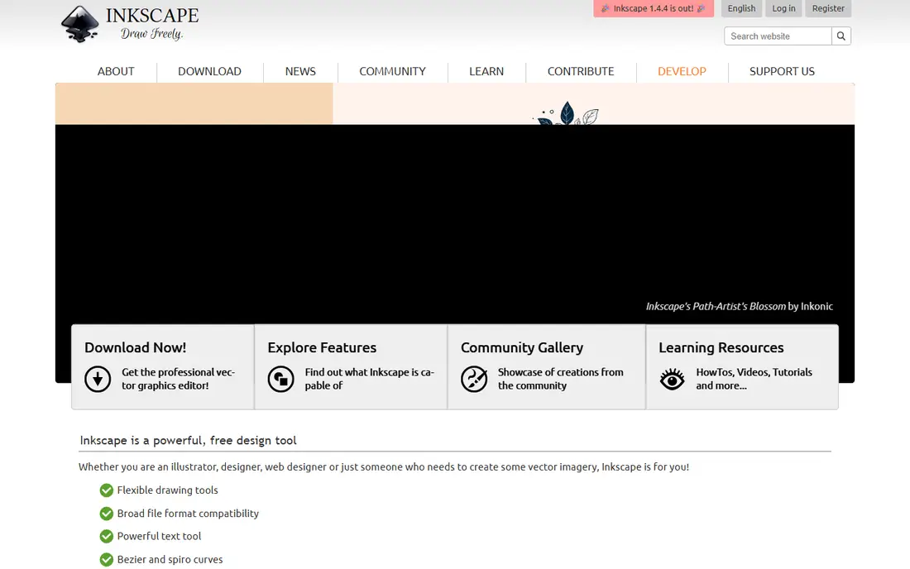Click the Explore Features shapes icon
The width and height of the screenshot is (910, 569).
[x=281, y=380]
